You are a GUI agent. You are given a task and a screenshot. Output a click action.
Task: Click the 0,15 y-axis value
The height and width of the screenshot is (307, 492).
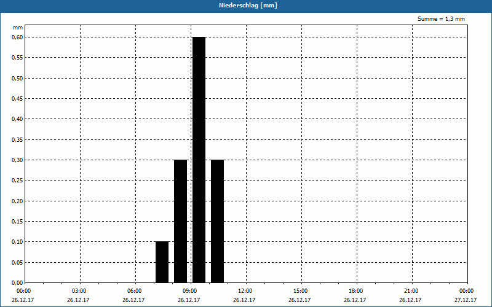click(17, 222)
